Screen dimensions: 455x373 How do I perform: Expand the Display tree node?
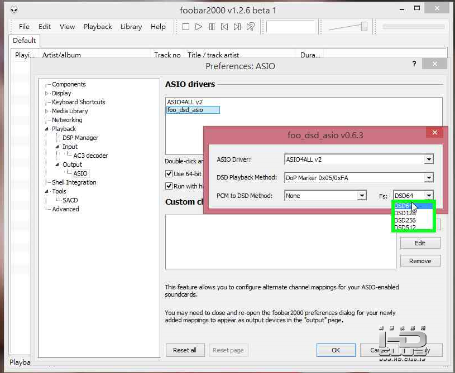pyautogui.click(x=47, y=93)
